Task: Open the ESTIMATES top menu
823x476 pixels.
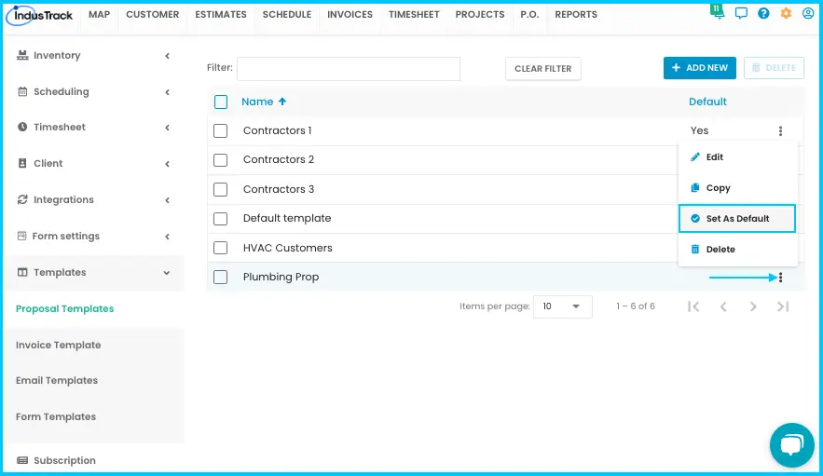Action: click(x=221, y=15)
